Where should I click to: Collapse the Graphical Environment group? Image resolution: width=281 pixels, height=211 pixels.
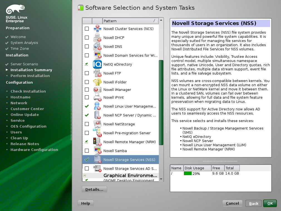[x=85, y=175]
